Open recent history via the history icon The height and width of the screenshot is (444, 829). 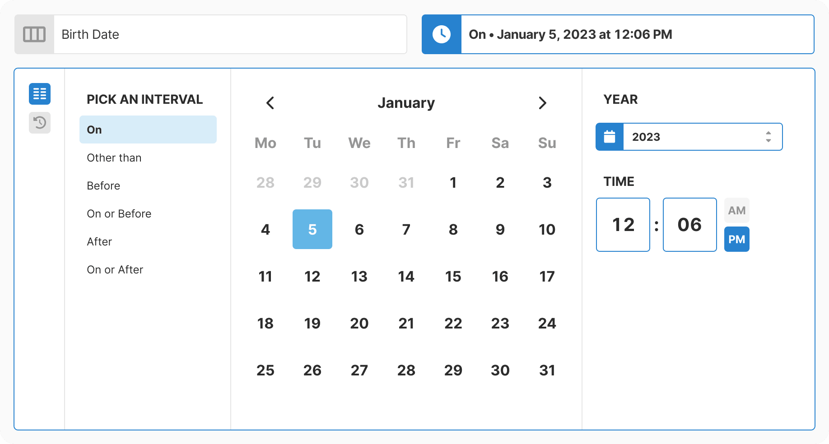(x=40, y=123)
